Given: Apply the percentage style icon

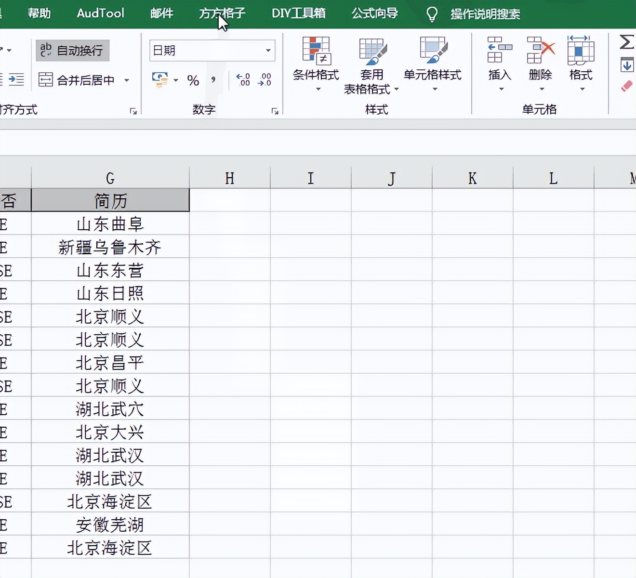Looking at the screenshot, I should pyautogui.click(x=193, y=80).
